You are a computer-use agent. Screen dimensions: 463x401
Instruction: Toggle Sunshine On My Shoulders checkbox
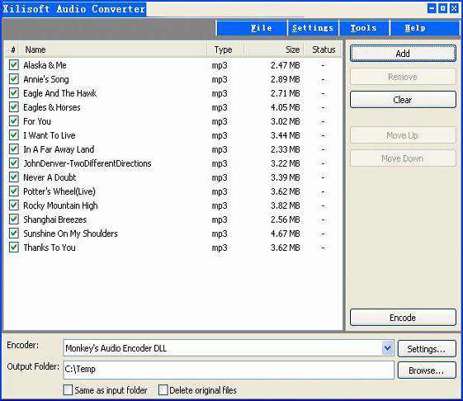(x=14, y=234)
